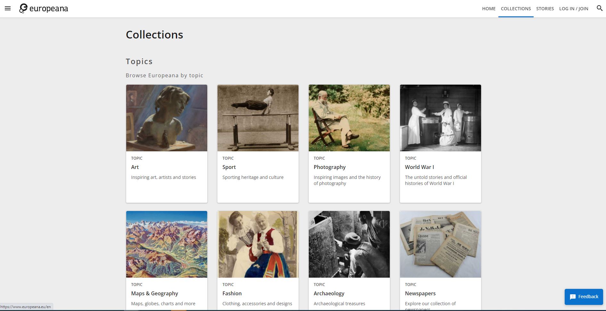This screenshot has width=606, height=311.
Task: Click the Collections page heading
Action: [x=154, y=35]
